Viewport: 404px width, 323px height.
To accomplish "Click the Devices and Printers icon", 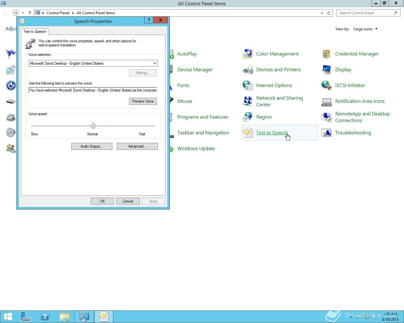I will [x=247, y=70].
